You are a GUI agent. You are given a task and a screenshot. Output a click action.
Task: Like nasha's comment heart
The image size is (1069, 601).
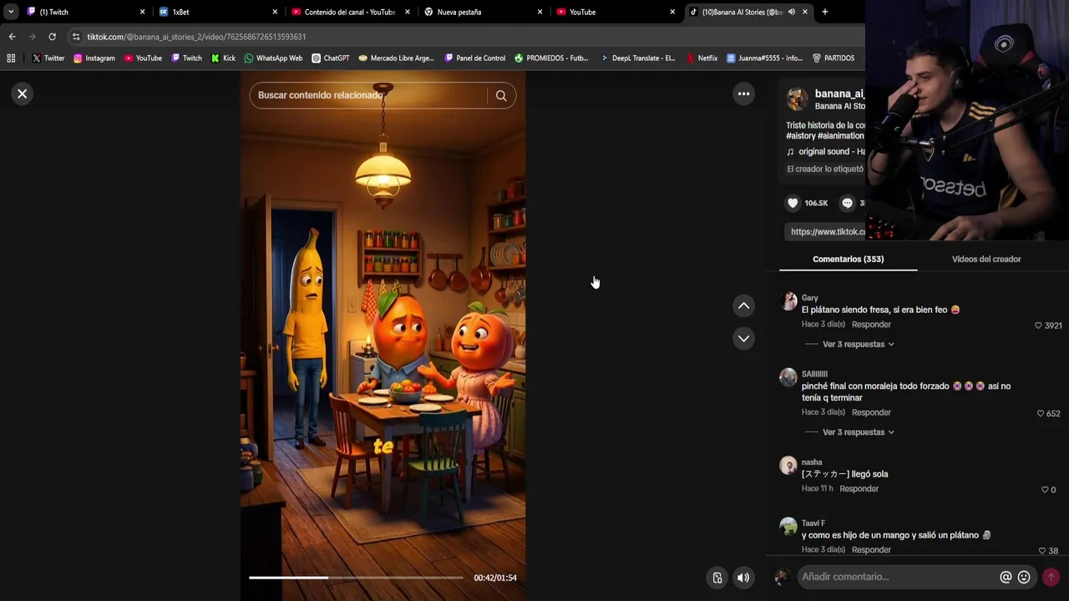pyautogui.click(x=1045, y=490)
